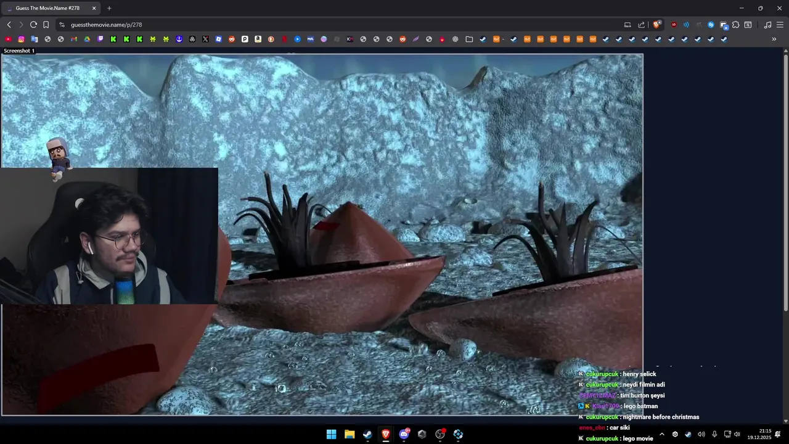The height and width of the screenshot is (444, 789).
Task: Click the Screenshot 1 movie image
Action: coord(322,234)
